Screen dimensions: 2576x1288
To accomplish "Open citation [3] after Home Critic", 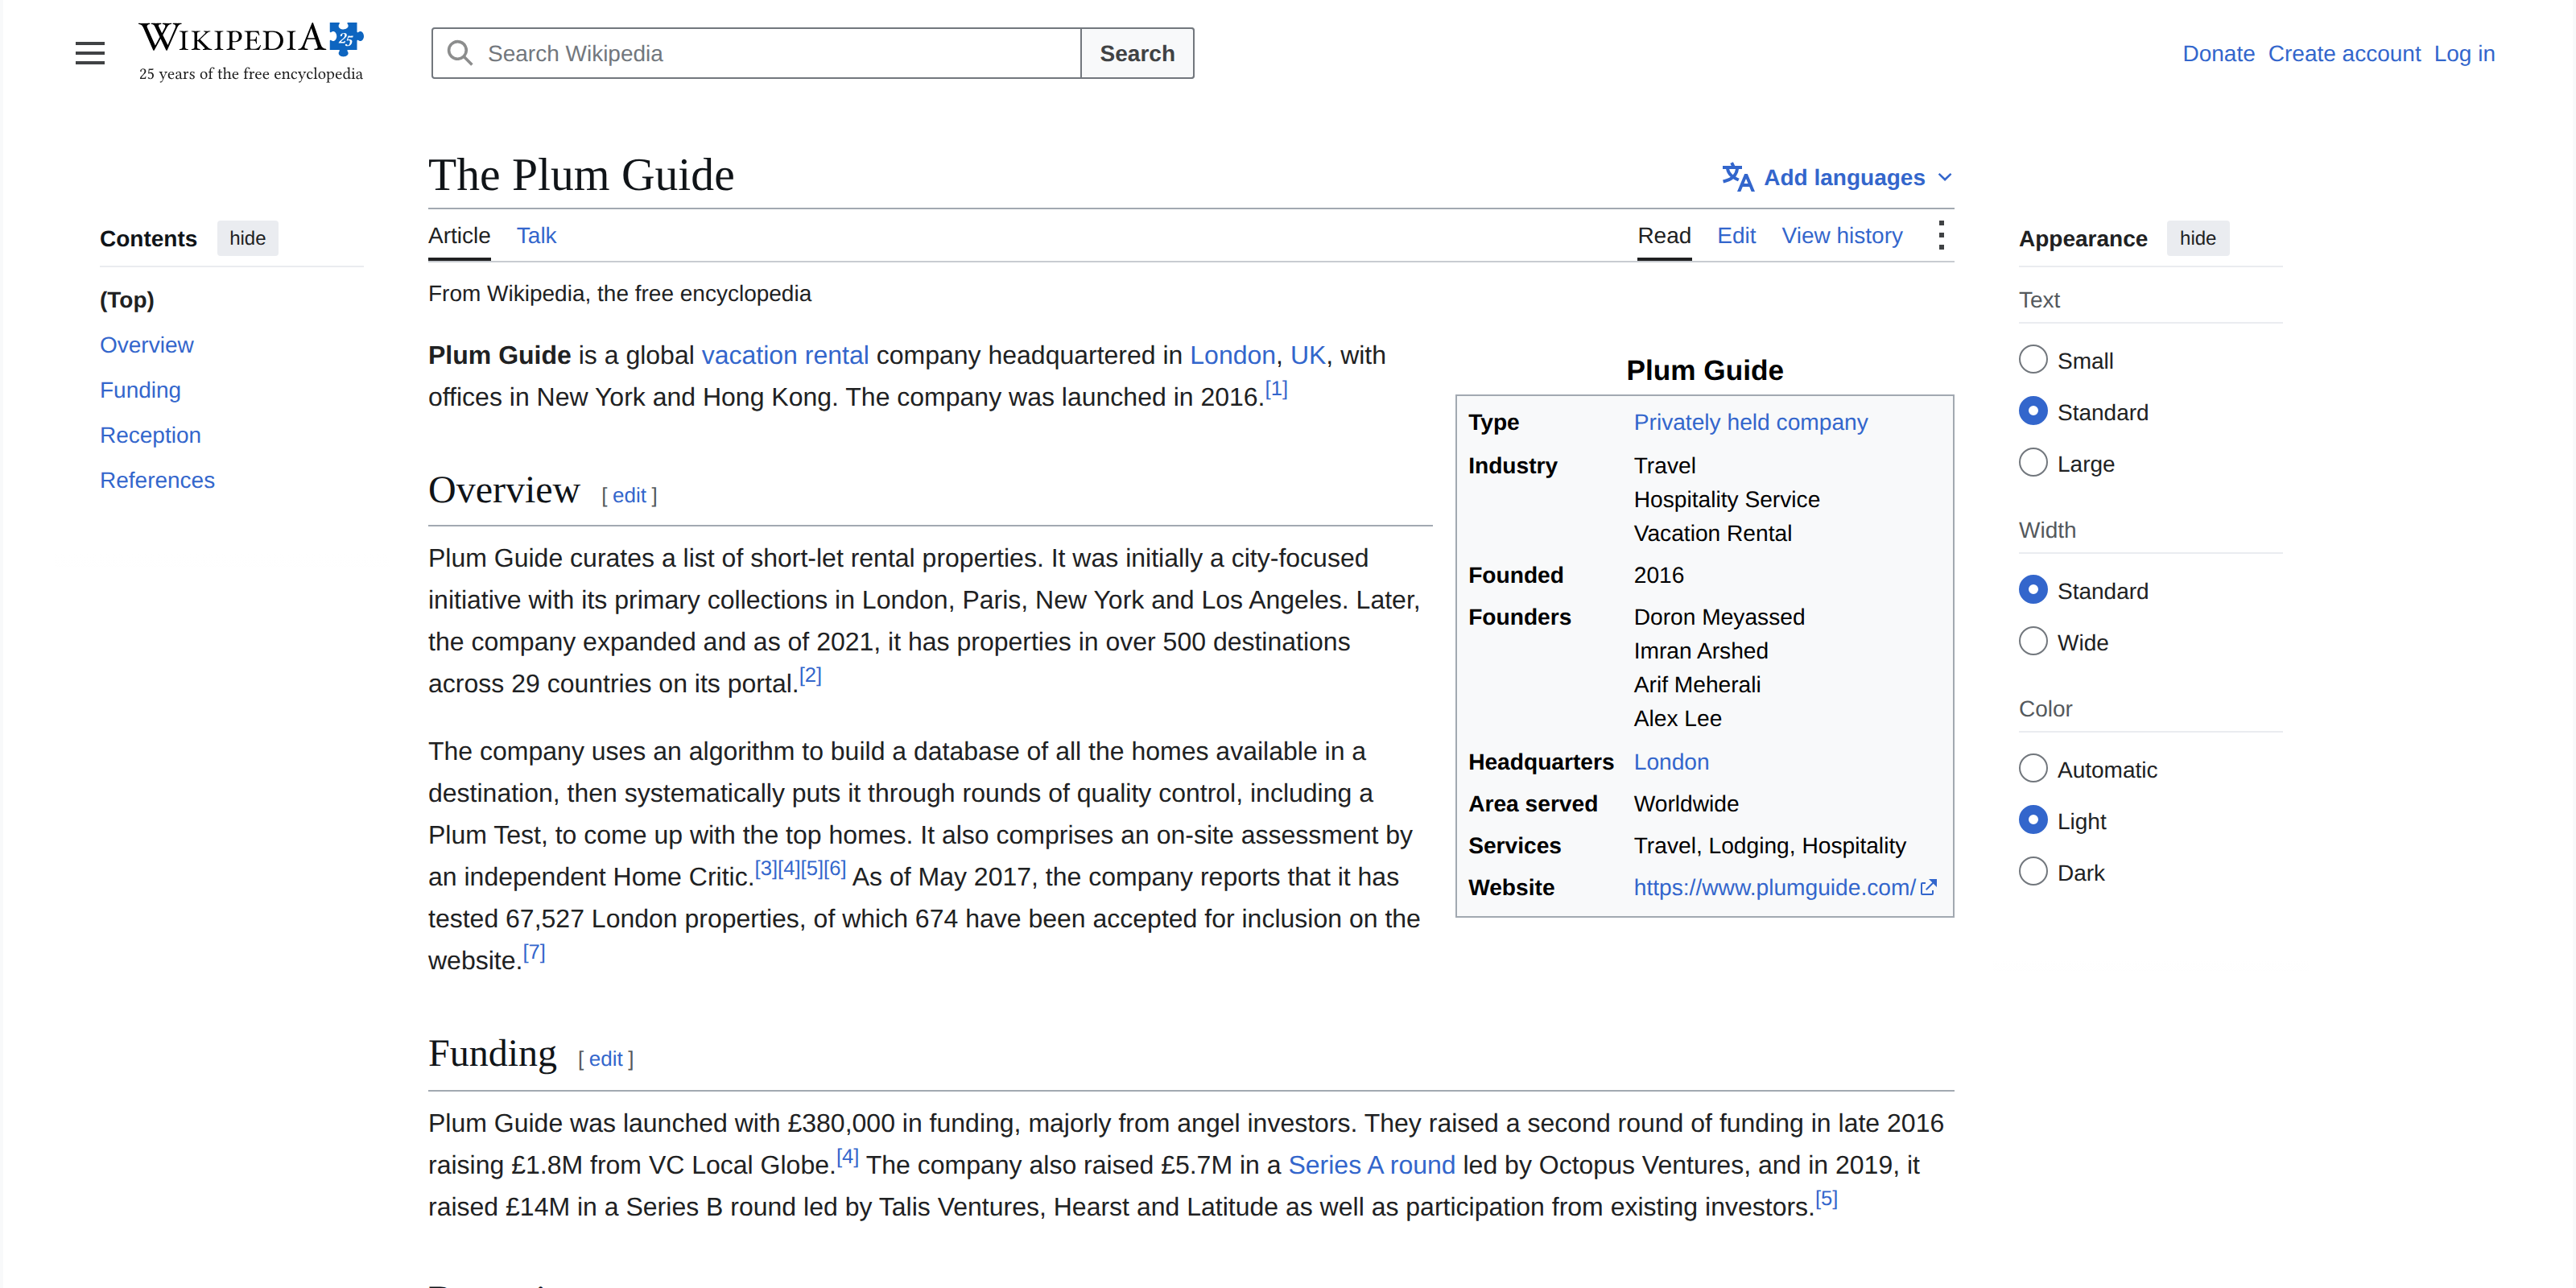I will click(x=766, y=869).
